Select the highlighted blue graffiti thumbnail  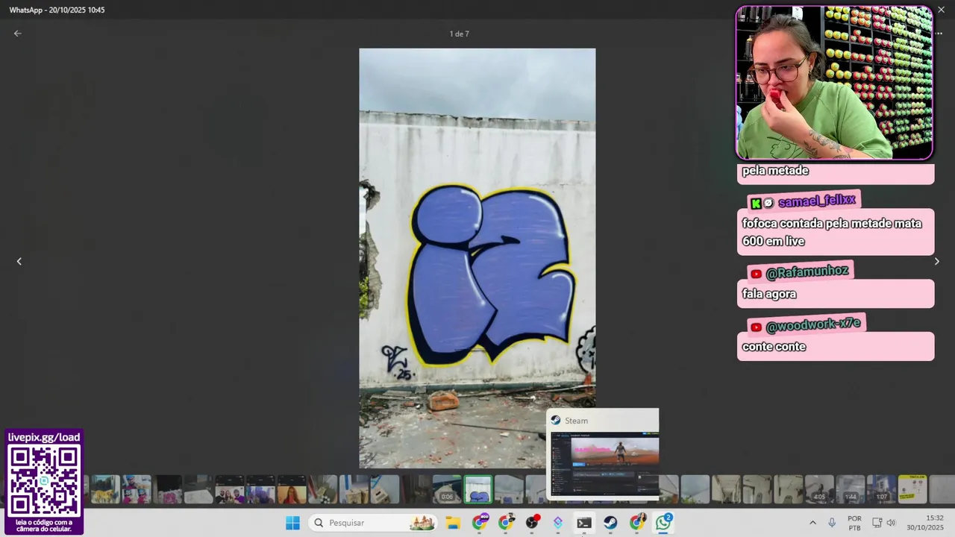[x=478, y=490]
